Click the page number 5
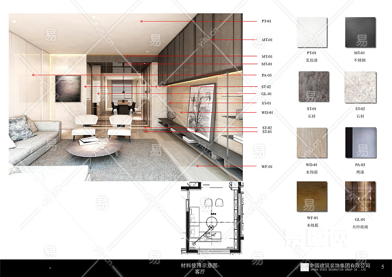392x277 pixels. tap(382, 267)
